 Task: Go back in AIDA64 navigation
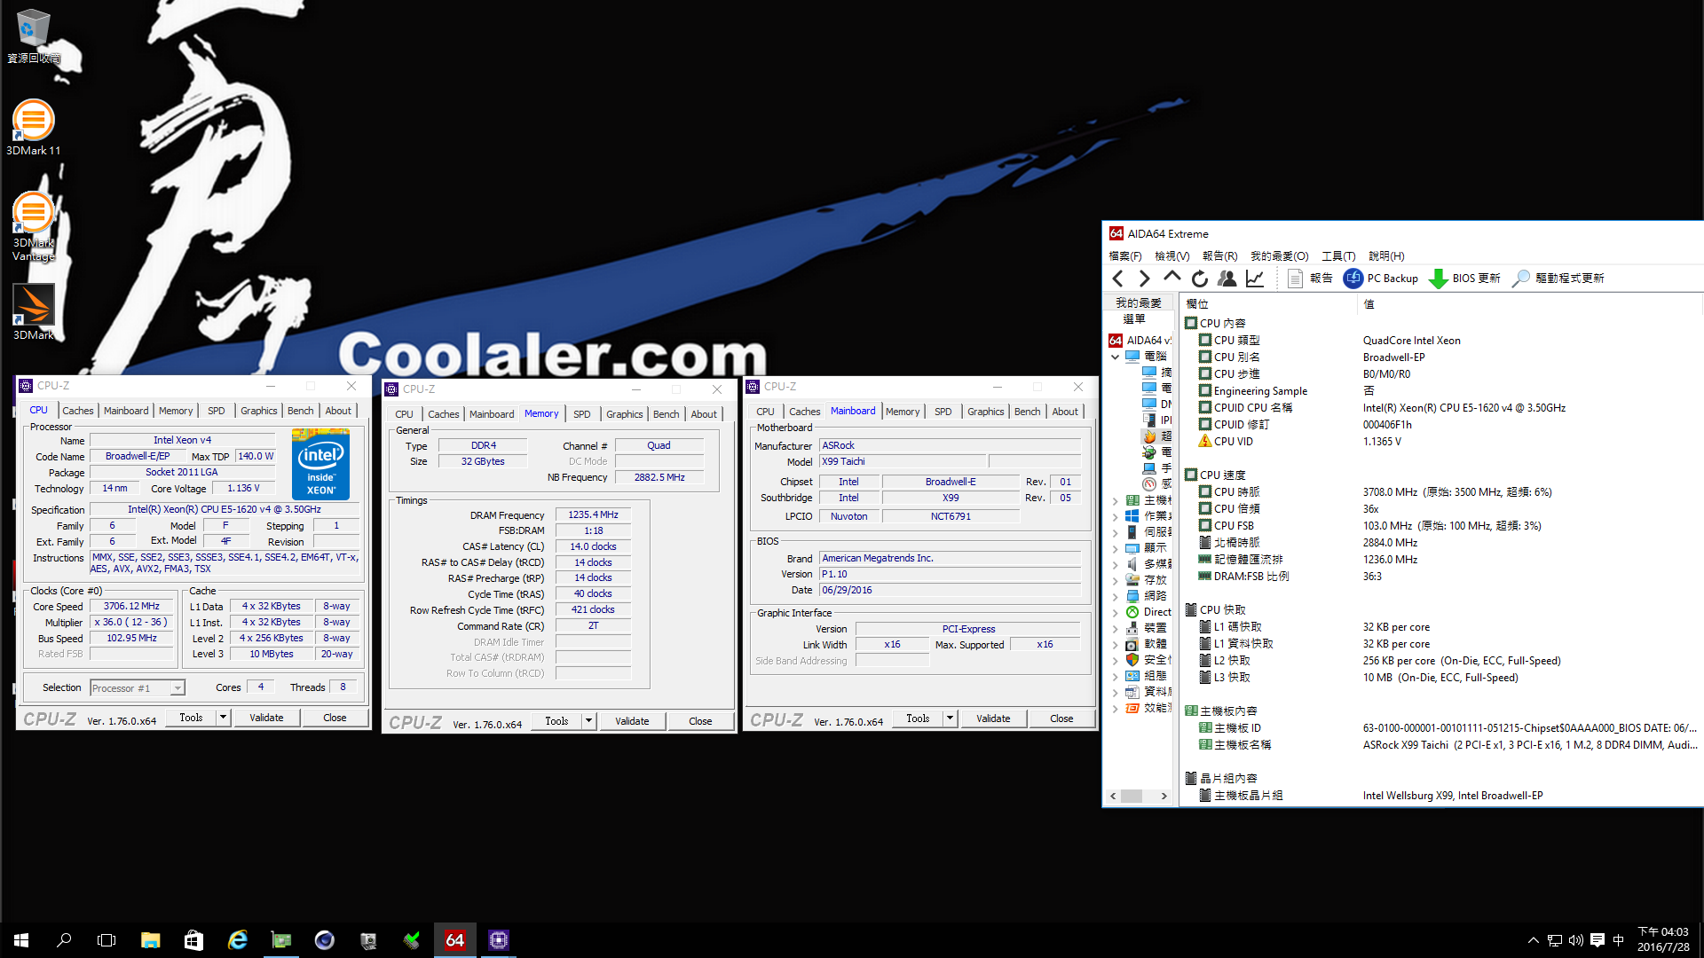[1118, 279]
